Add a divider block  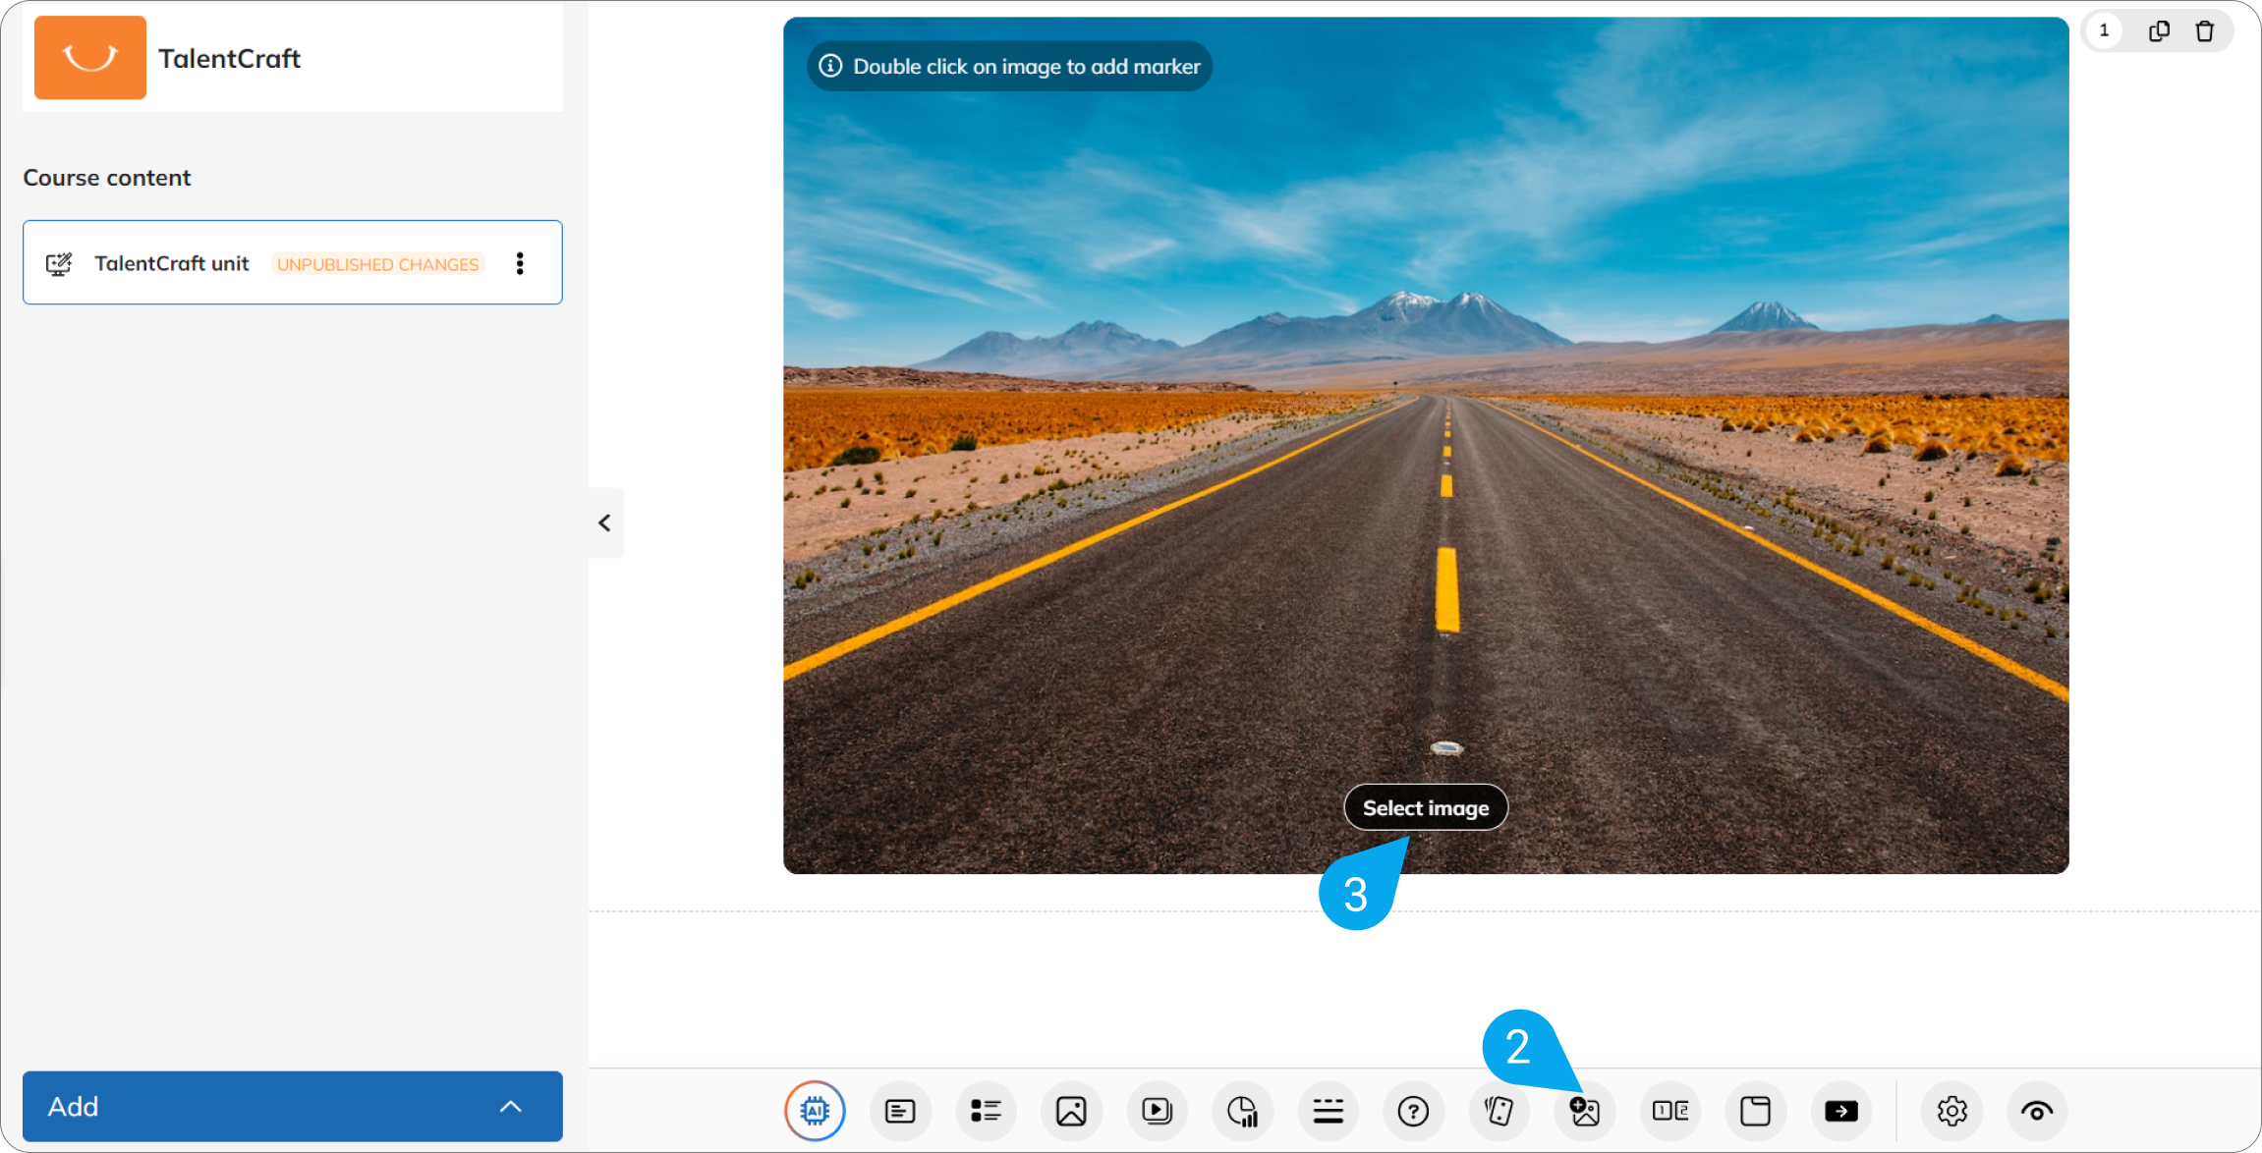pyautogui.click(x=1329, y=1111)
